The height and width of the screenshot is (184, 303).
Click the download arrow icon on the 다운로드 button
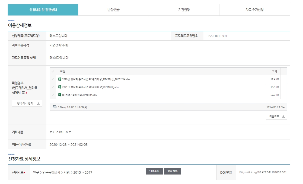pyautogui.click(x=284, y=116)
